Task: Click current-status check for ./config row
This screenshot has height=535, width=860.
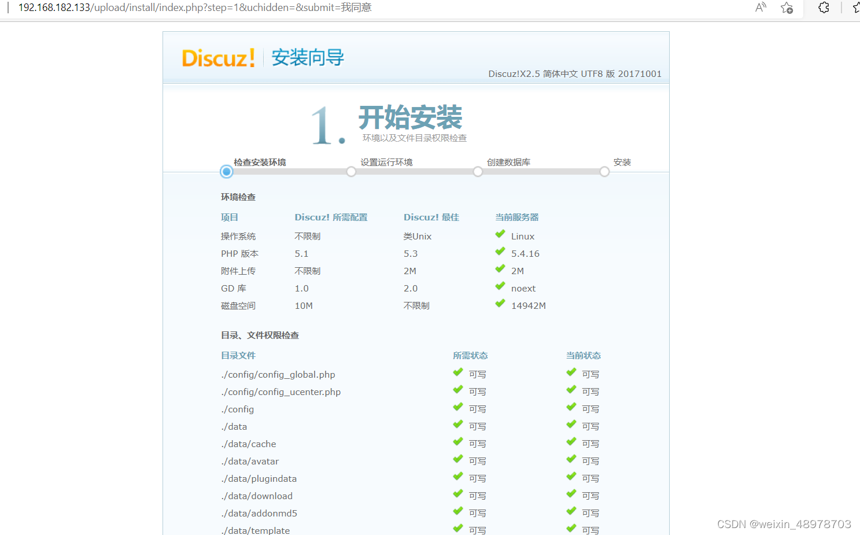Action: coord(571,407)
